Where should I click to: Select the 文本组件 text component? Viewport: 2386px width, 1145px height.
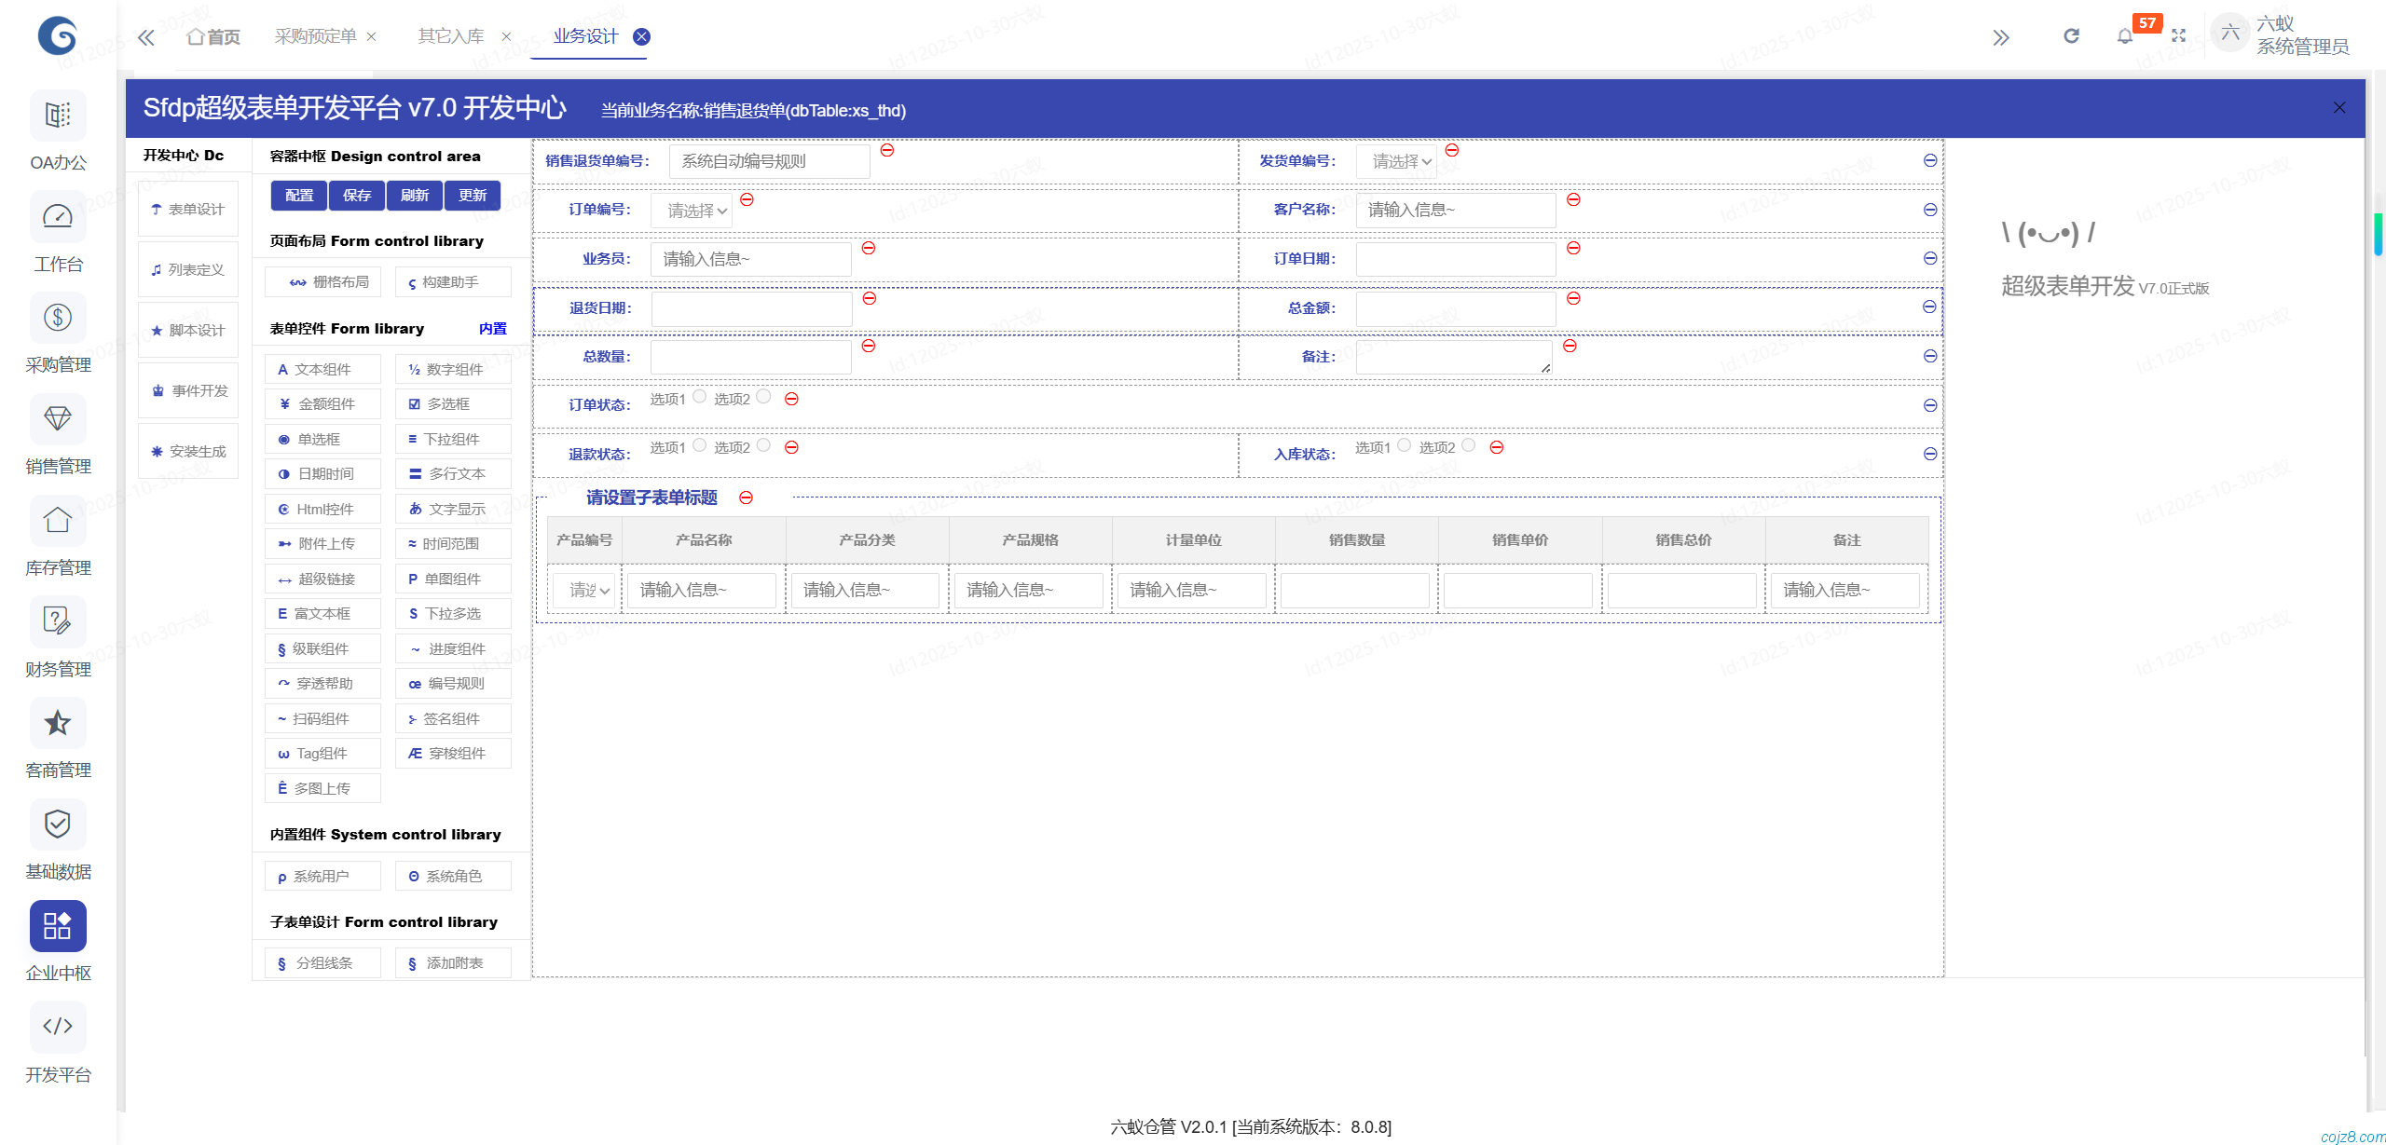pos(322,368)
